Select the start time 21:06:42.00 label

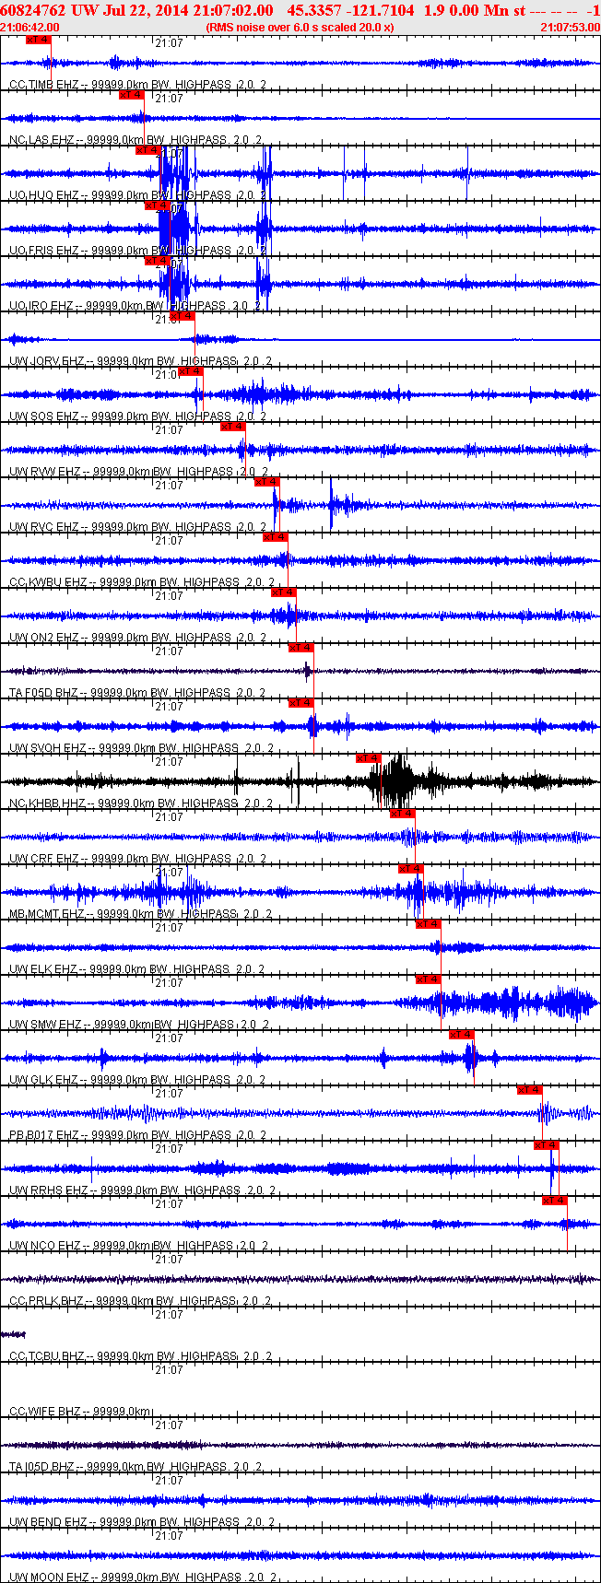pos(30,28)
